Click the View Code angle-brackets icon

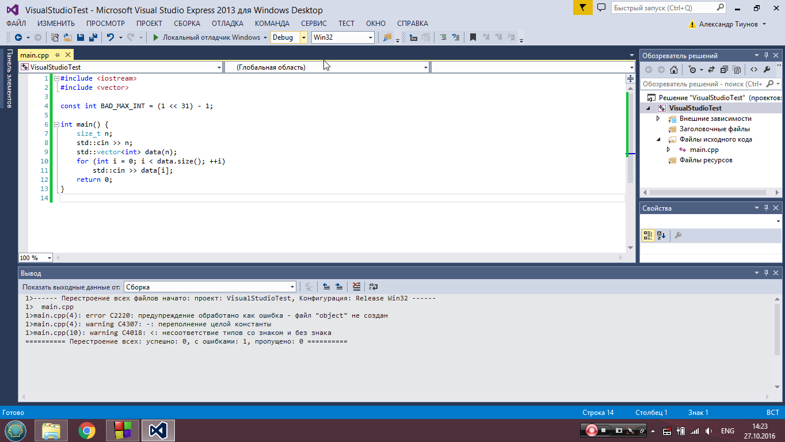[753, 70]
